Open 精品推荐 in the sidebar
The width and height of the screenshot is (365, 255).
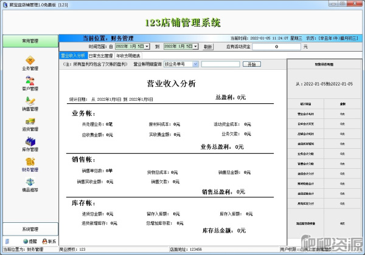30,185
